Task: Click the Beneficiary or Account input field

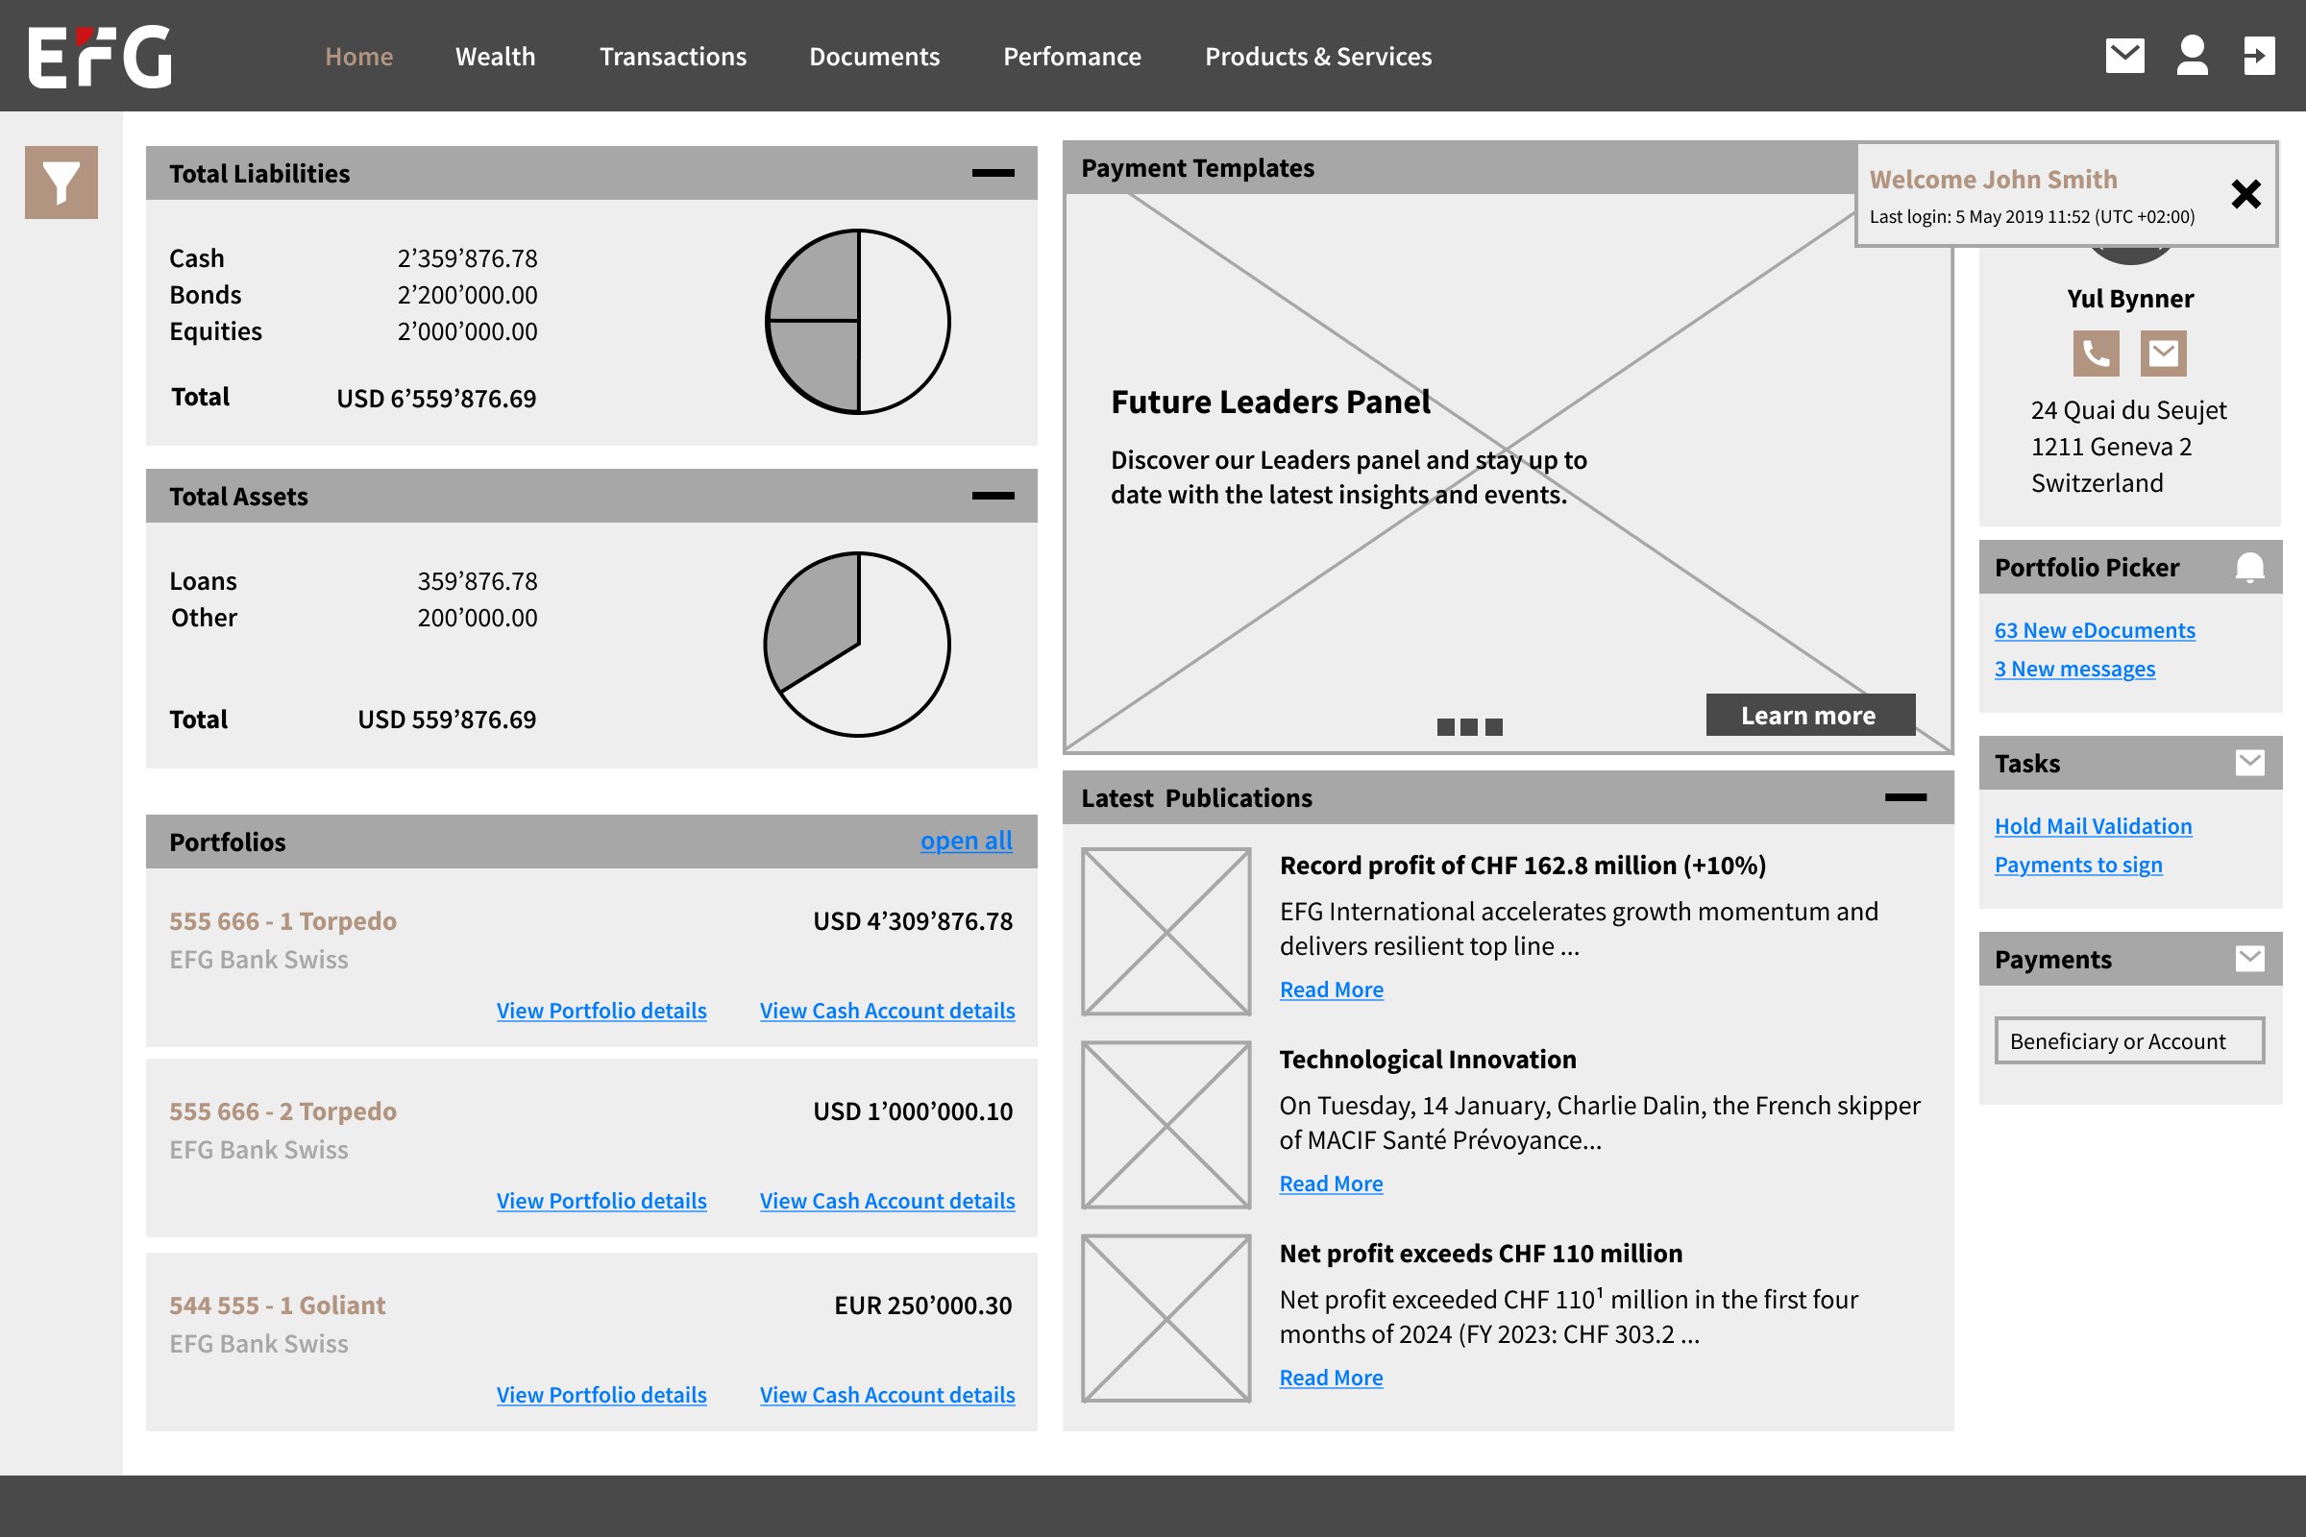Action: pyautogui.click(x=2128, y=1041)
